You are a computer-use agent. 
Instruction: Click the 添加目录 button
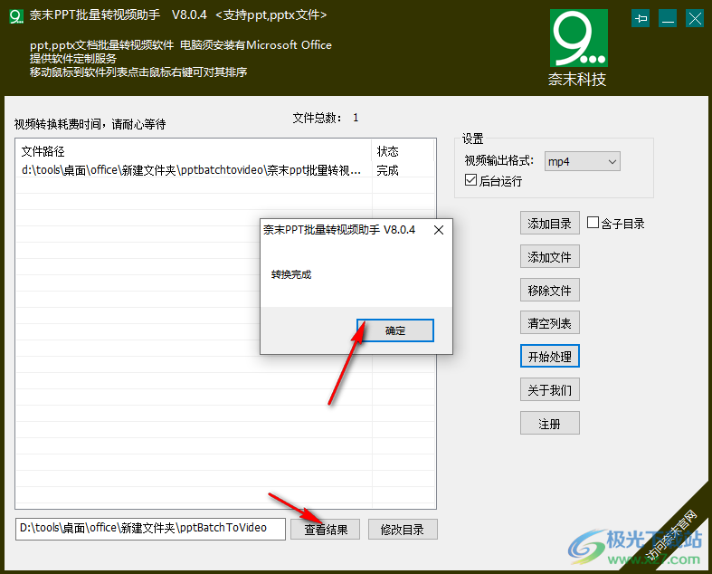tap(549, 223)
